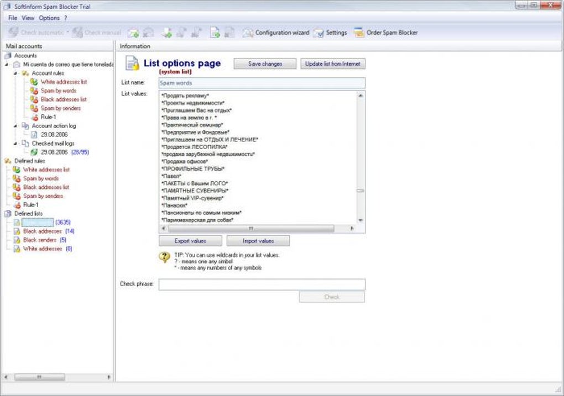Click the Defined rules node icon

(8, 161)
